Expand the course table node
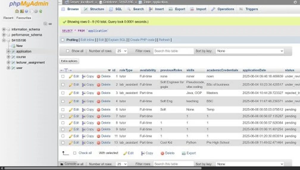 point(8,57)
